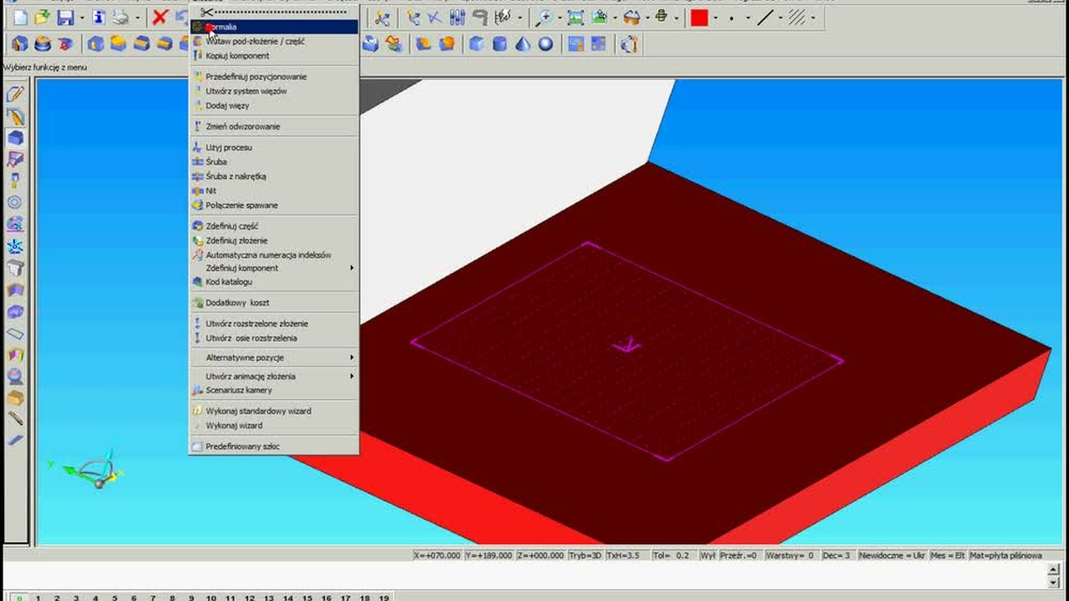Click the red X delete icon
The height and width of the screenshot is (601, 1069).
coord(160,18)
